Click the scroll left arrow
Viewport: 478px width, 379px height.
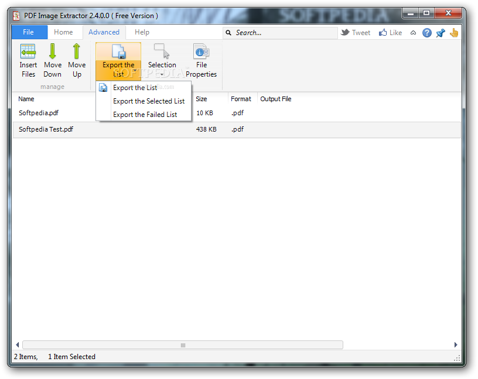coord(18,345)
